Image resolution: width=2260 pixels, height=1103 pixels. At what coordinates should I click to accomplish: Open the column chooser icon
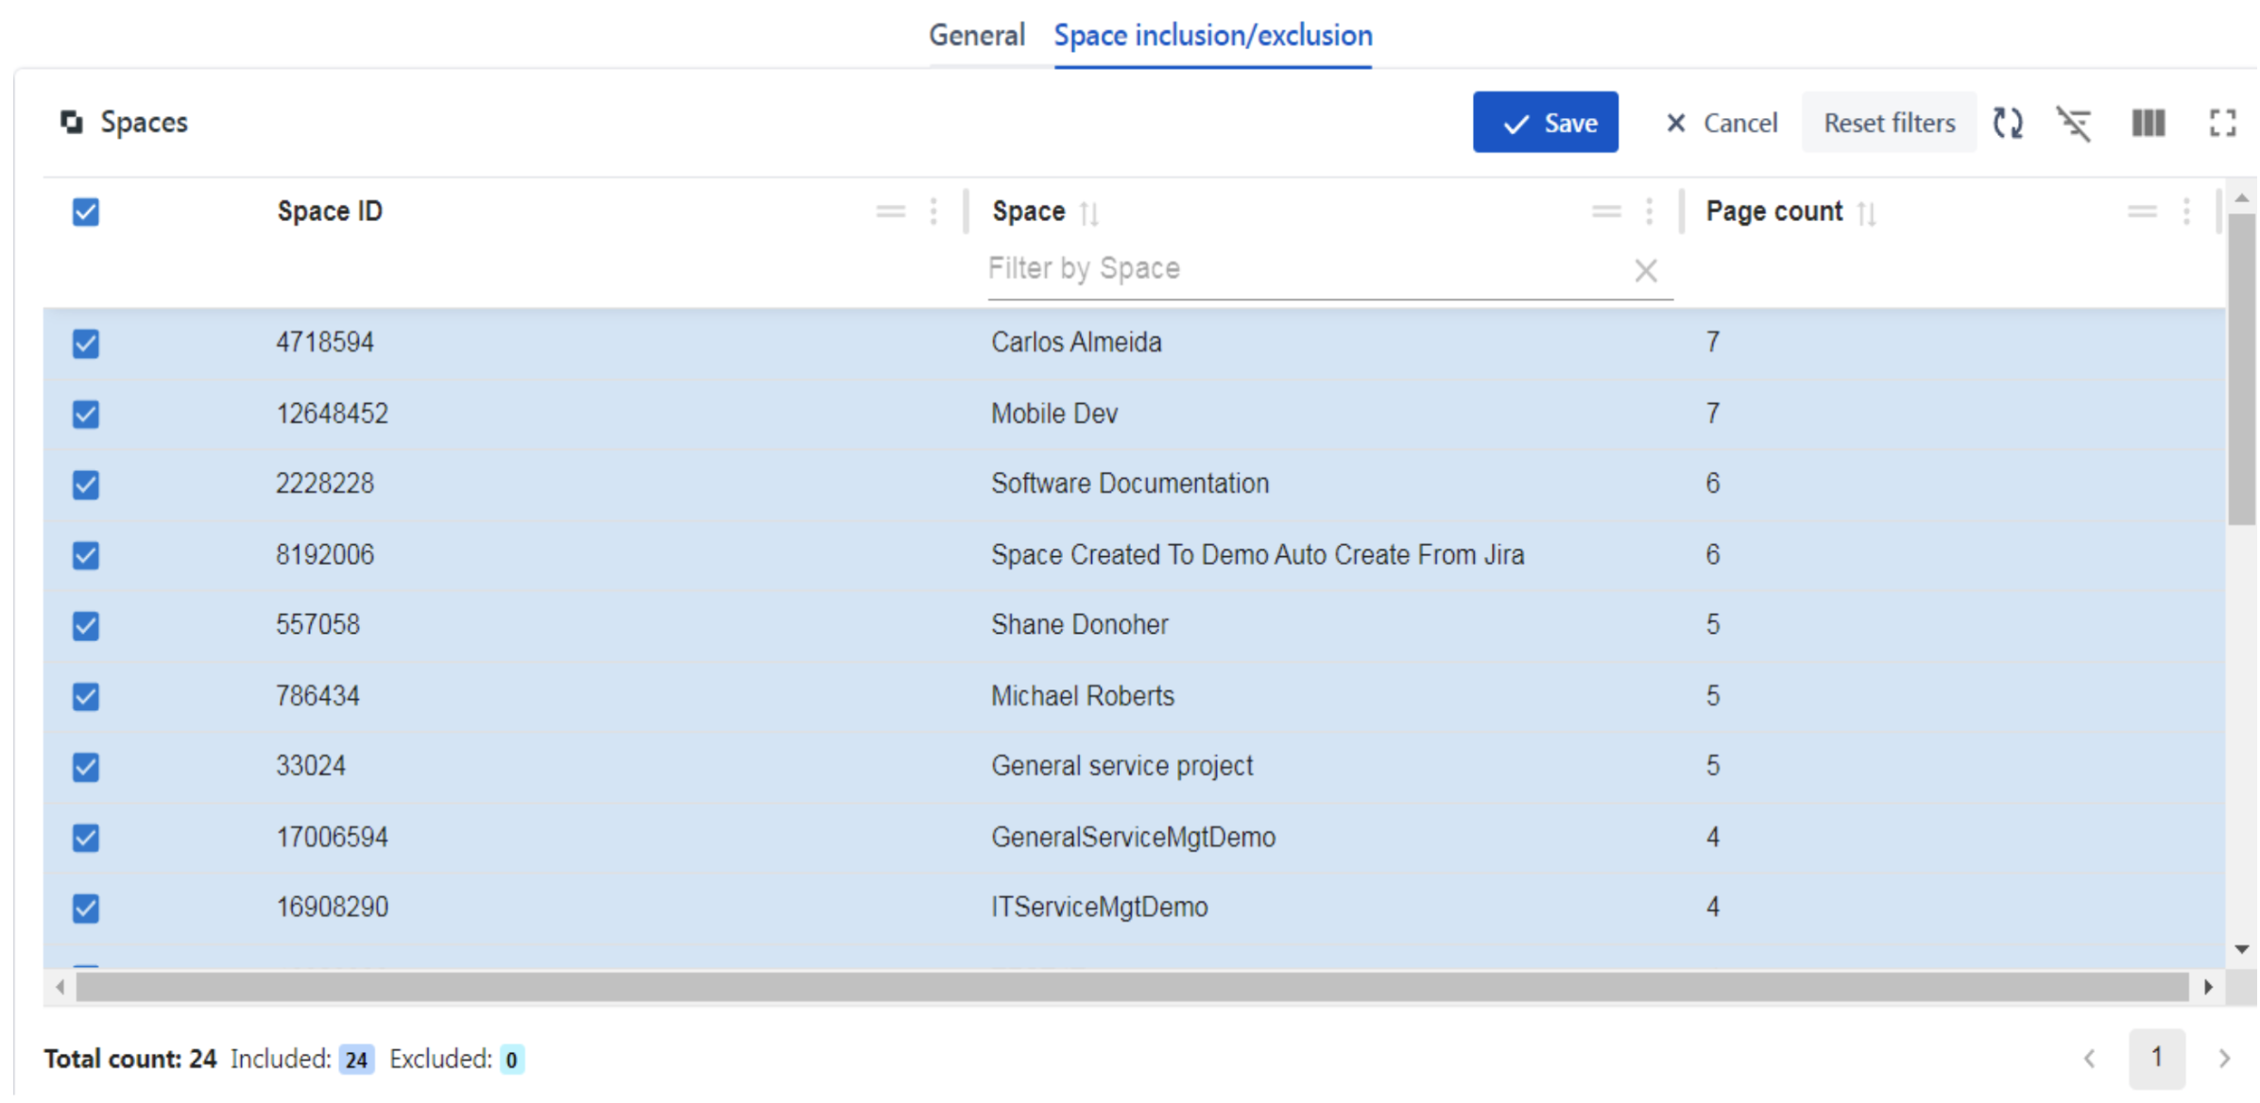[2149, 123]
